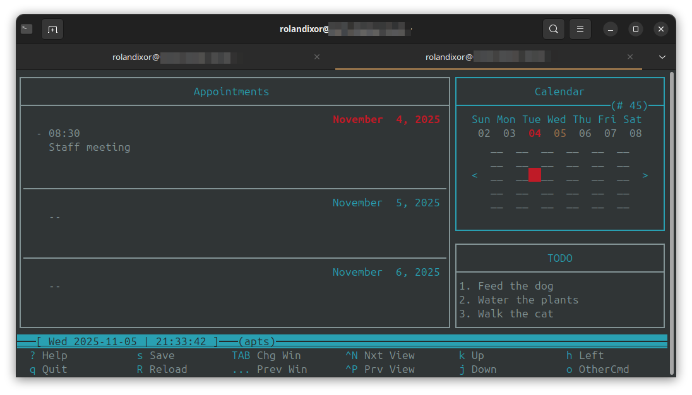
Task: Quit calcurse via the q Quit command
Action: click(46, 369)
